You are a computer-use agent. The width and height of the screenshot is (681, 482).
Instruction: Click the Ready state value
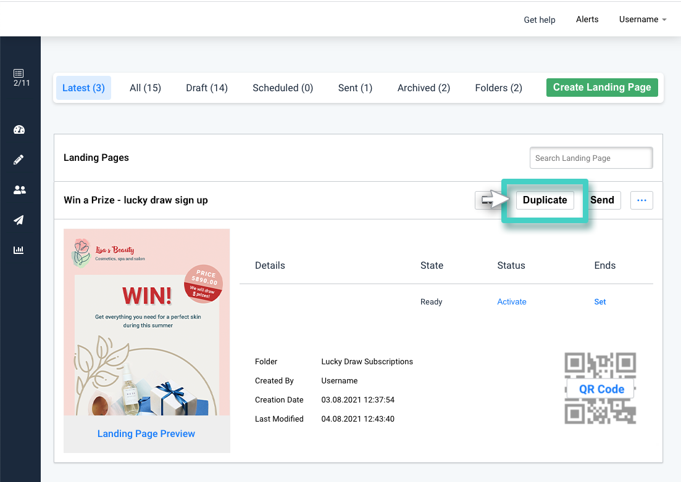(x=432, y=301)
